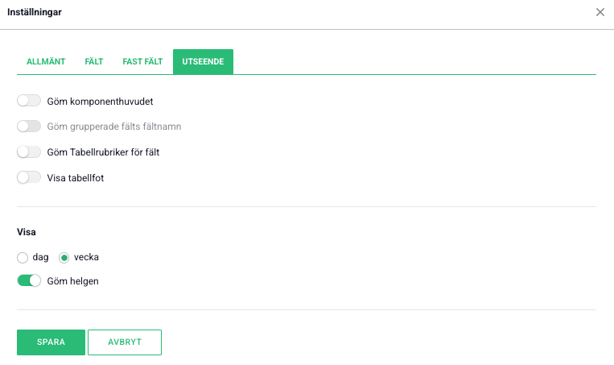Enable the Visa tabellfot switch
The image size is (614, 365).
[29, 177]
